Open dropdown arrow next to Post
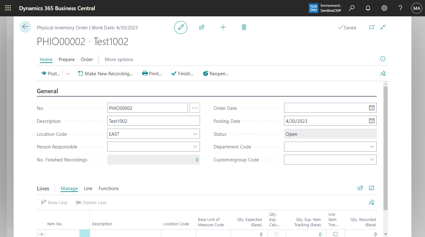The width and height of the screenshot is (425, 237). tap(68, 74)
